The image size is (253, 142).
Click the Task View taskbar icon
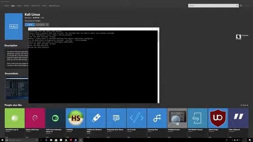[x=41, y=140]
